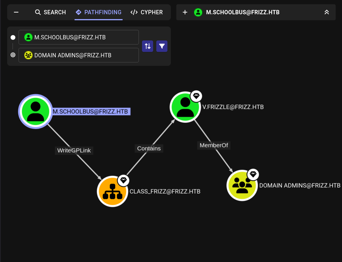
Task: Click the Contains edge label
Action: (x=149, y=148)
